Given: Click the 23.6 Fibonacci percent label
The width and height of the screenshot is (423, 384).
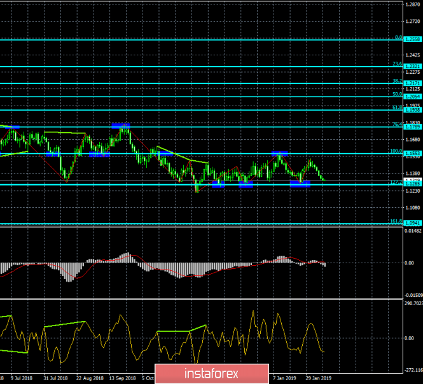Looking at the screenshot, I should (397, 64).
